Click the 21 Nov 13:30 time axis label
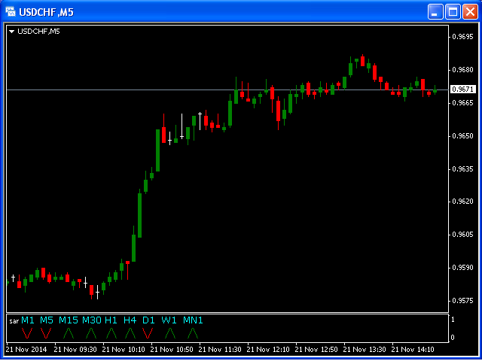 [365, 350]
